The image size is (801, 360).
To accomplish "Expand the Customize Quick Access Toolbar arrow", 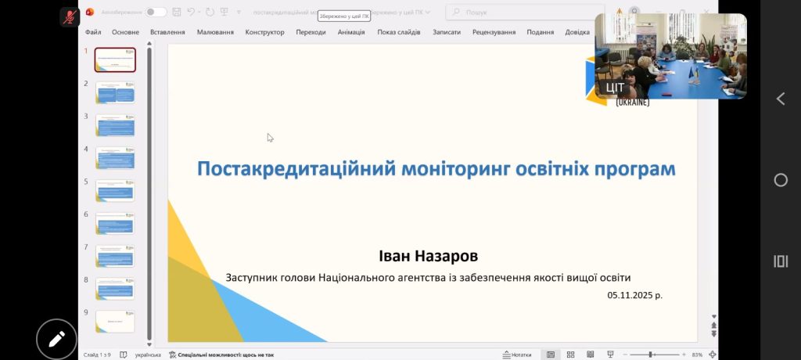I will [239, 12].
